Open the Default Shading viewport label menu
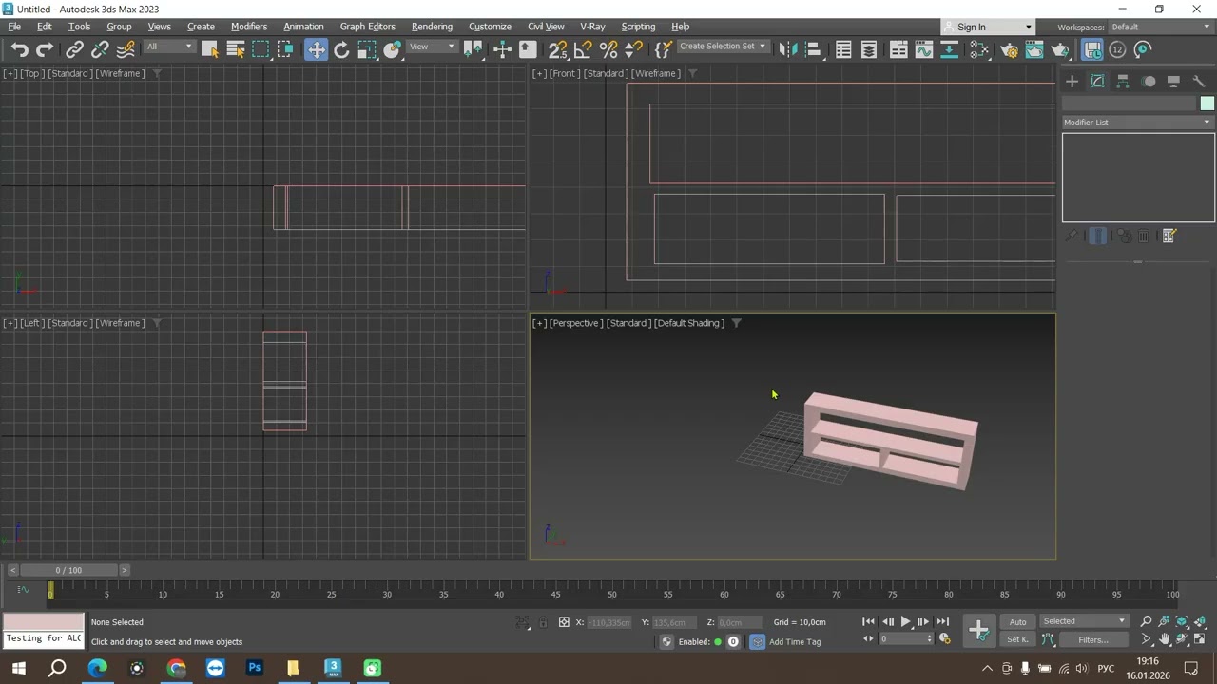This screenshot has width=1217, height=684. (x=689, y=323)
